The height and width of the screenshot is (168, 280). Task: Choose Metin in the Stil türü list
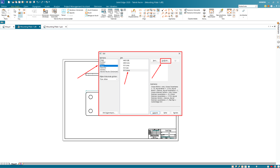point(103,64)
